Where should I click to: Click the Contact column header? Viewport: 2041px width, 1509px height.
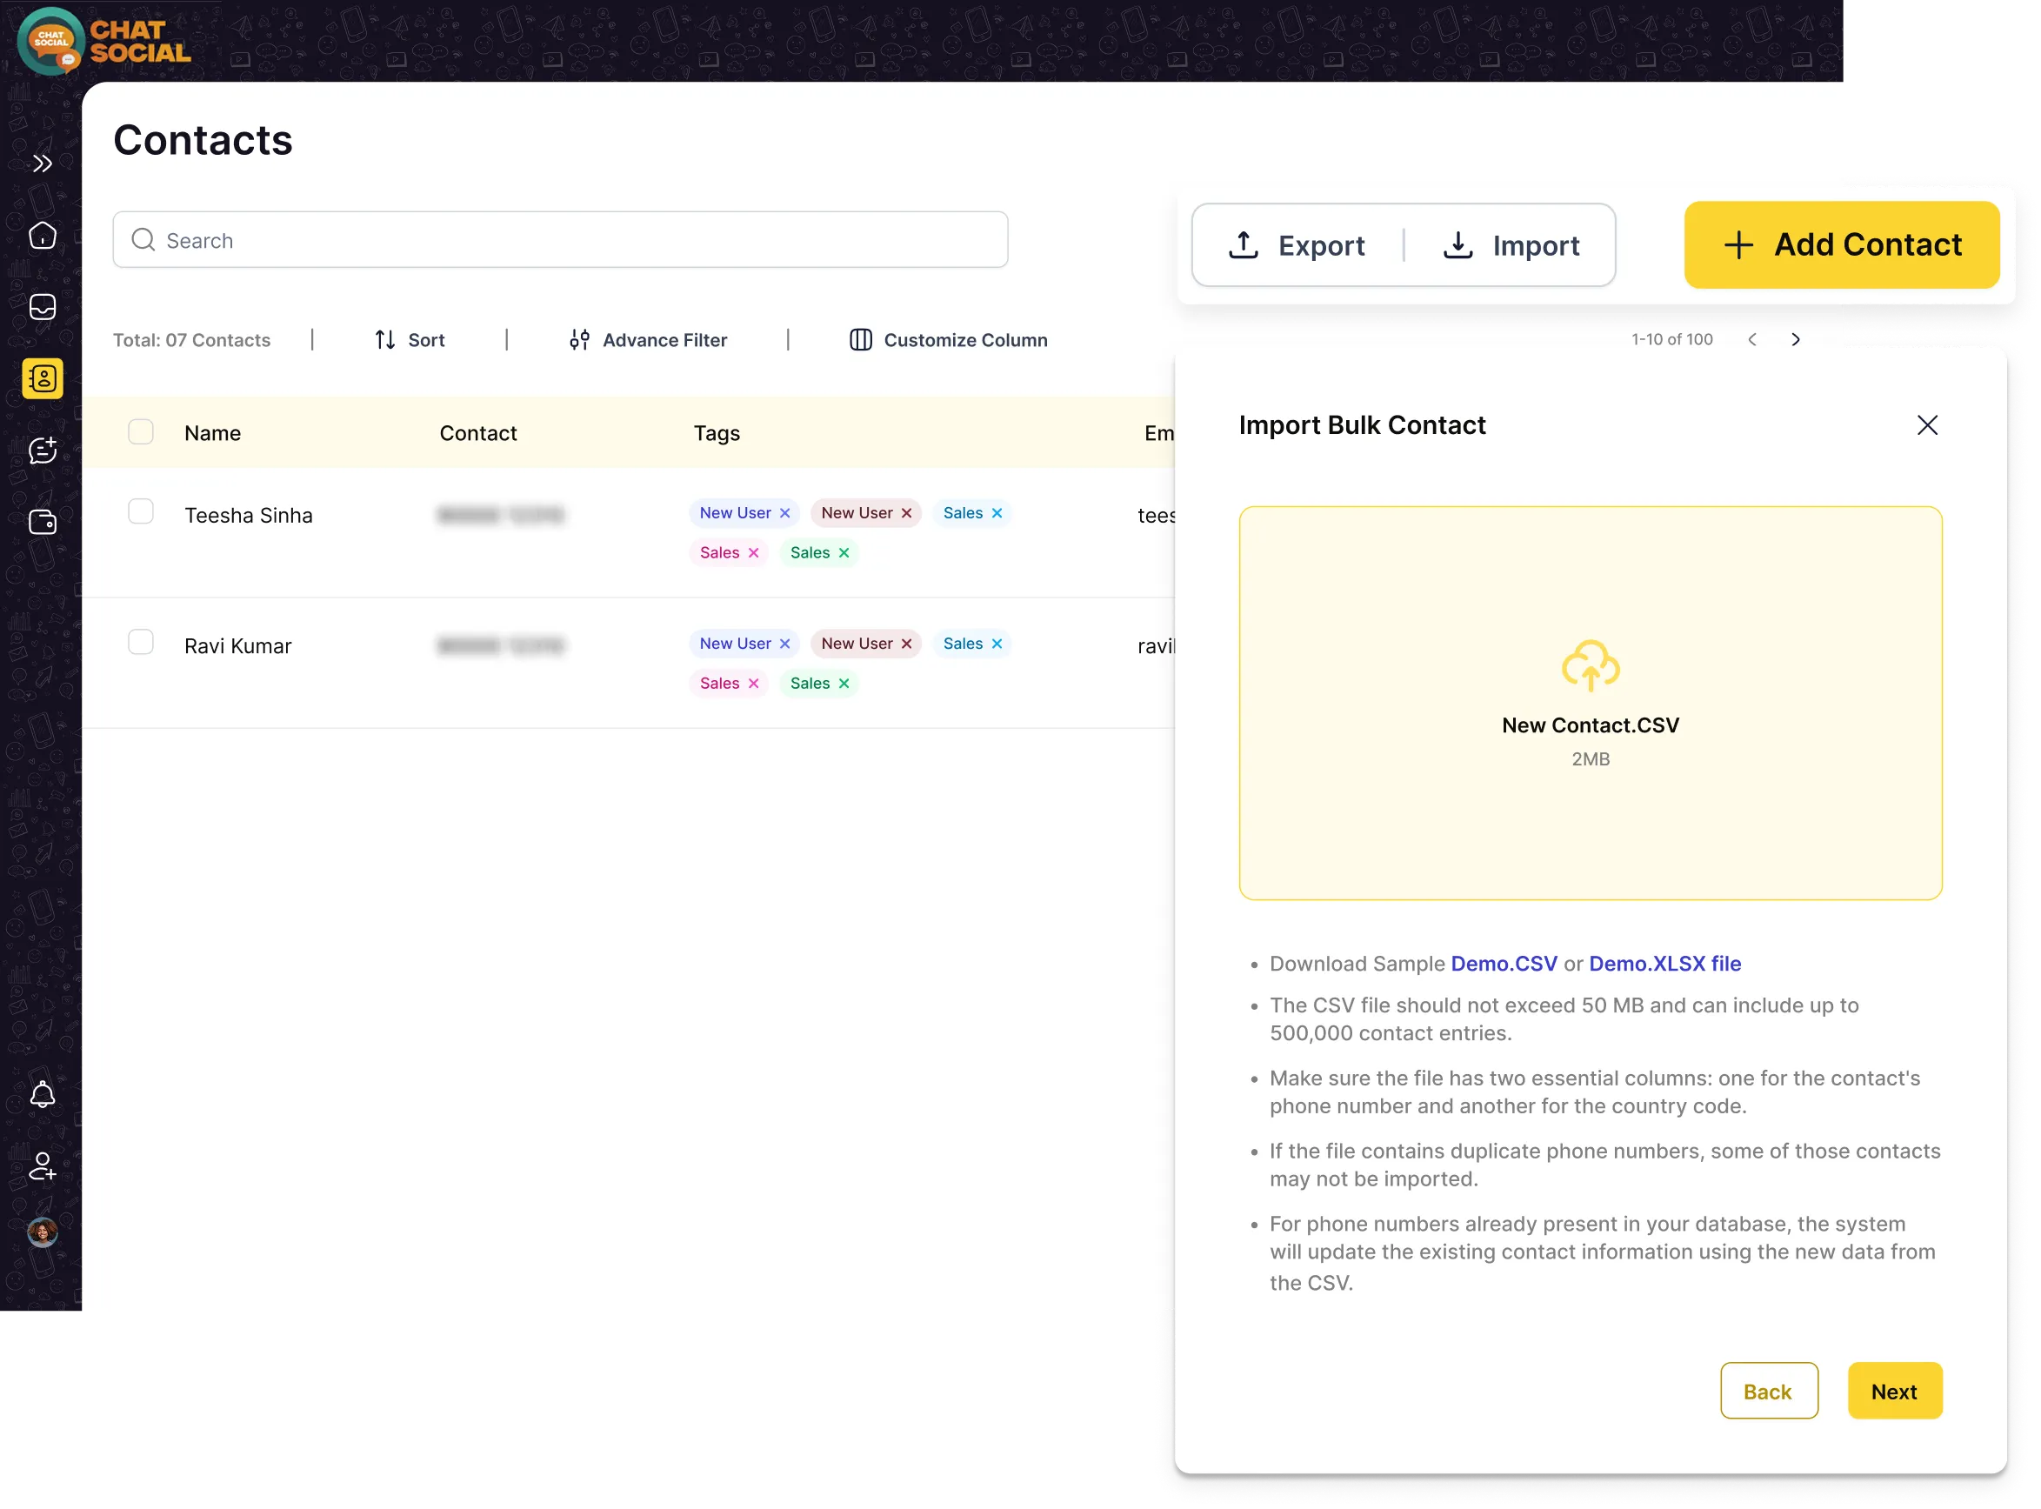(x=477, y=433)
